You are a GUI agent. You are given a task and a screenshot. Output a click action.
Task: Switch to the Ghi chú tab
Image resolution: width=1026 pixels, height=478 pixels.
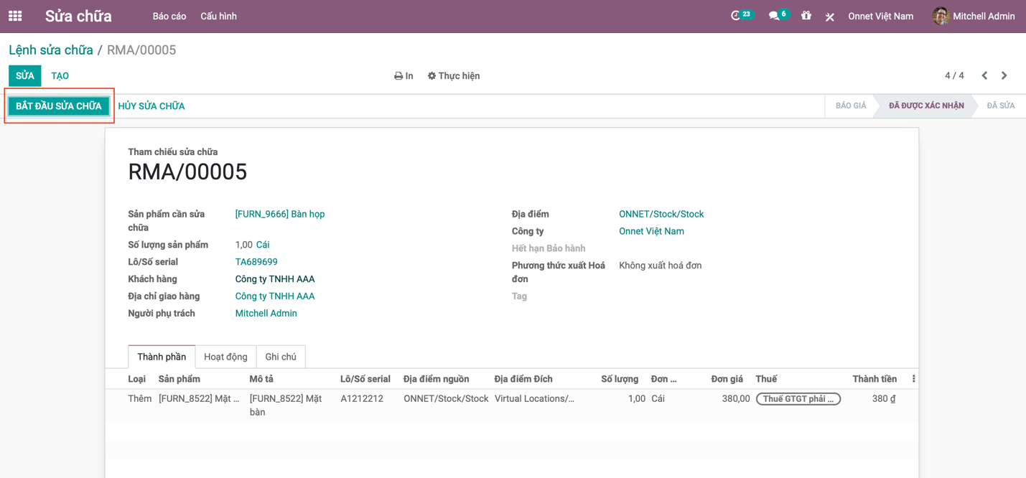[281, 357]
